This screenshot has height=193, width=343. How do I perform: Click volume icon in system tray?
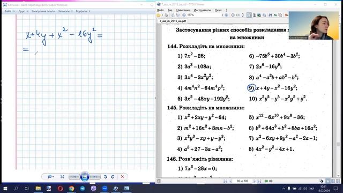(x=305, y=188)
